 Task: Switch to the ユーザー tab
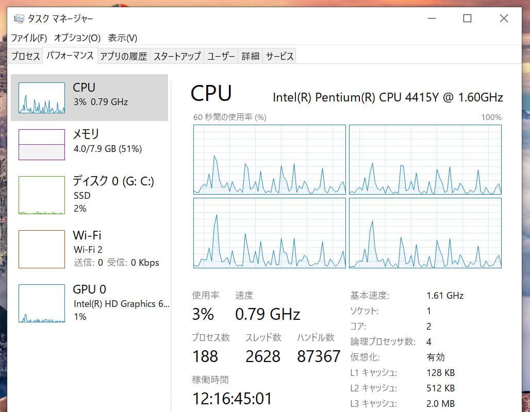221,56
